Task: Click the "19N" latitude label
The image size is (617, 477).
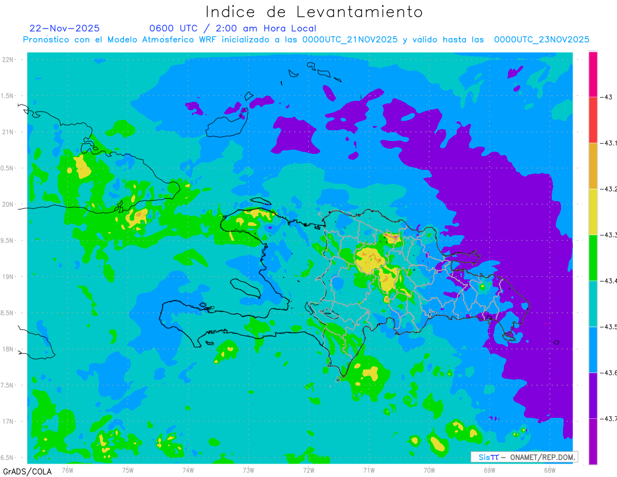Action: tap(9, 277)
